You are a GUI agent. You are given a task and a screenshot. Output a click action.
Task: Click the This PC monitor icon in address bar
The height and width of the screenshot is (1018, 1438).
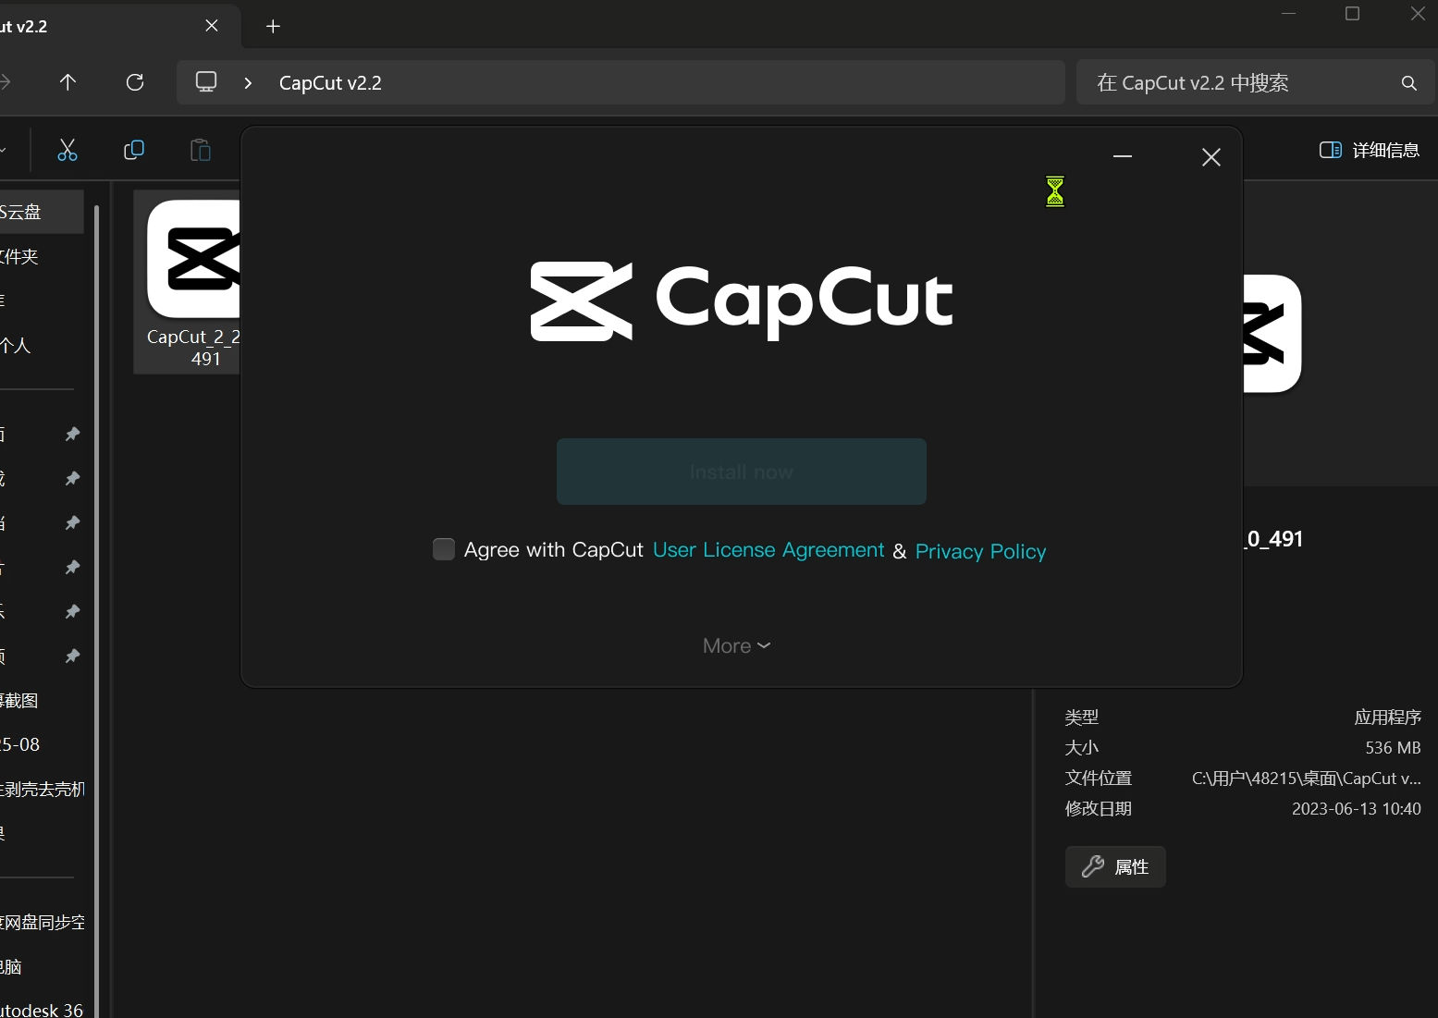click(206, 82)
